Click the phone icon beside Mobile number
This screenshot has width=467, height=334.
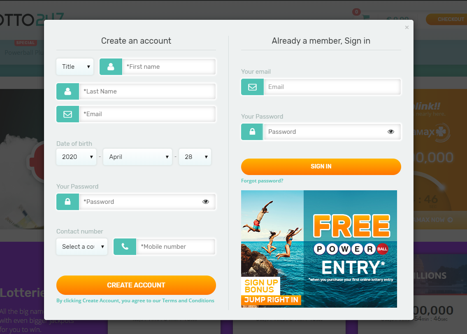(x=125, y=247)
